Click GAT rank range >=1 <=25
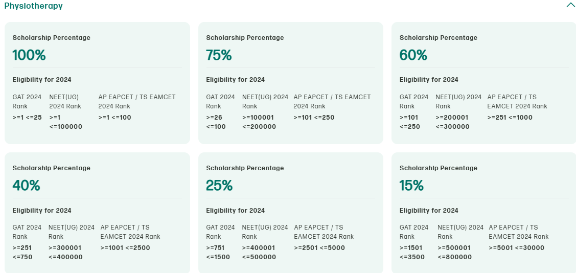576x273 pixels. (x=27, y=118)
